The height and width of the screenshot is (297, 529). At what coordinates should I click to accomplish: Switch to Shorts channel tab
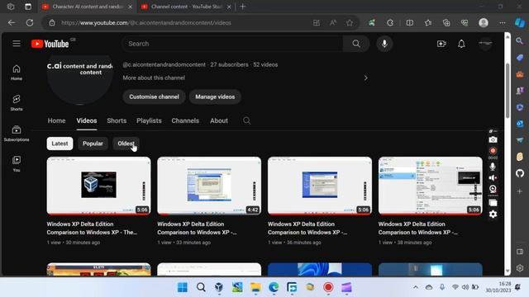click(x=117, y=120)
